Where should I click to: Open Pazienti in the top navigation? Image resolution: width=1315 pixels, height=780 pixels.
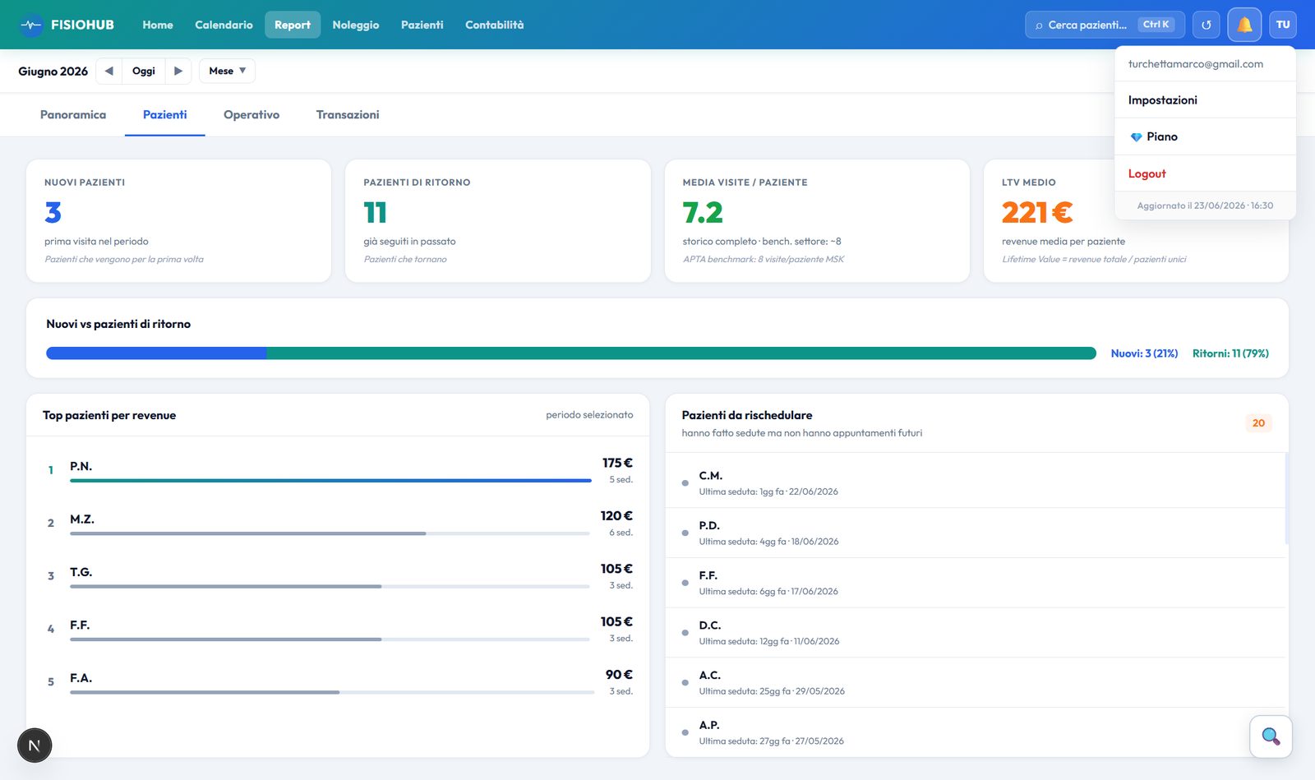click(x=422, y=25)
